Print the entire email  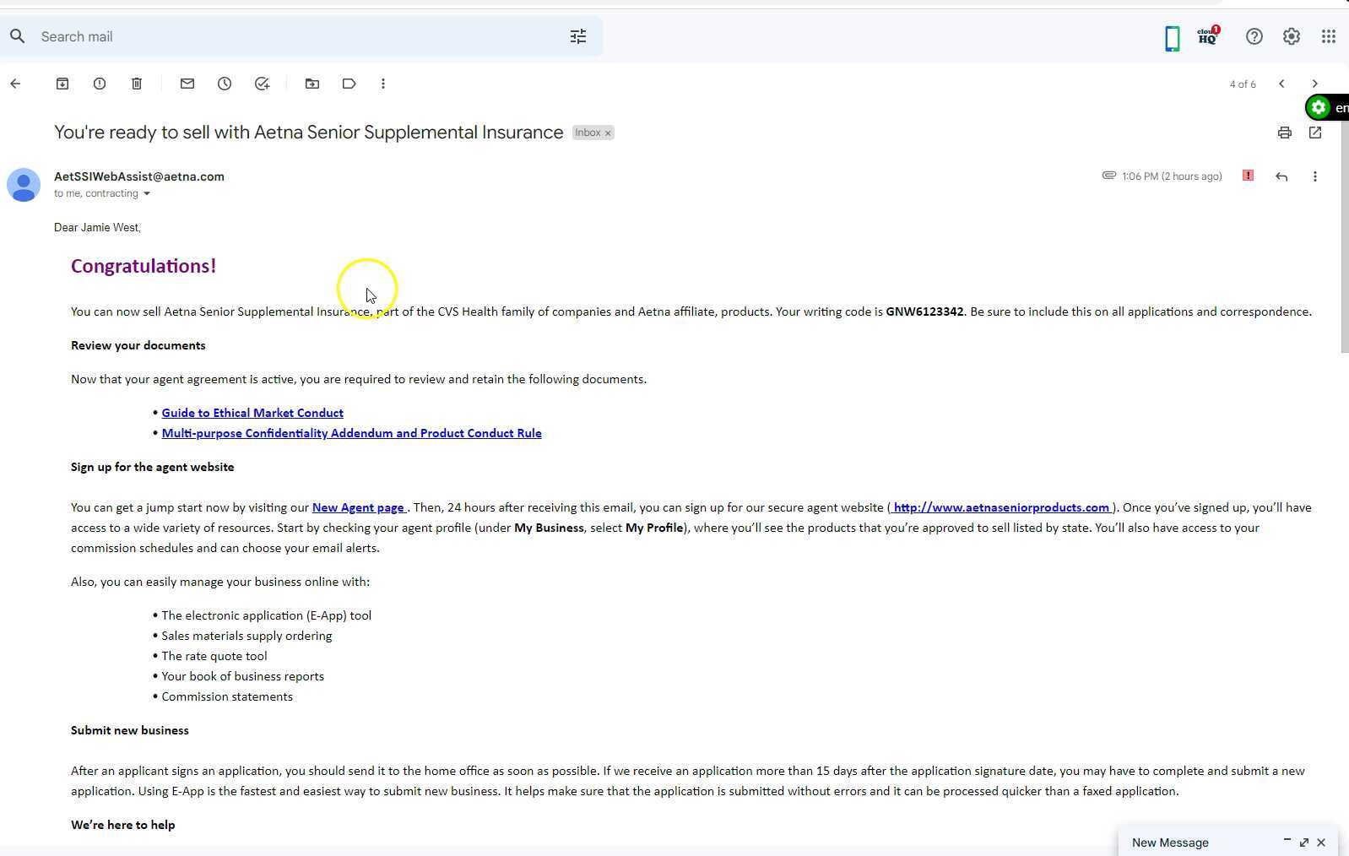[1285, 133]
